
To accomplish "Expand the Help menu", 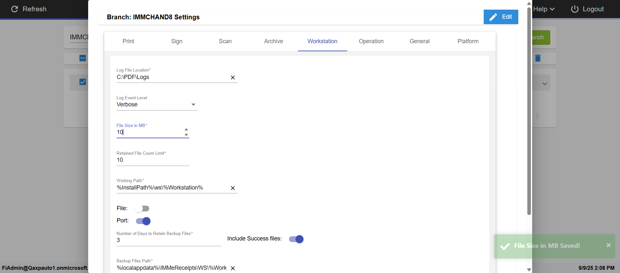I will (544, 9).
